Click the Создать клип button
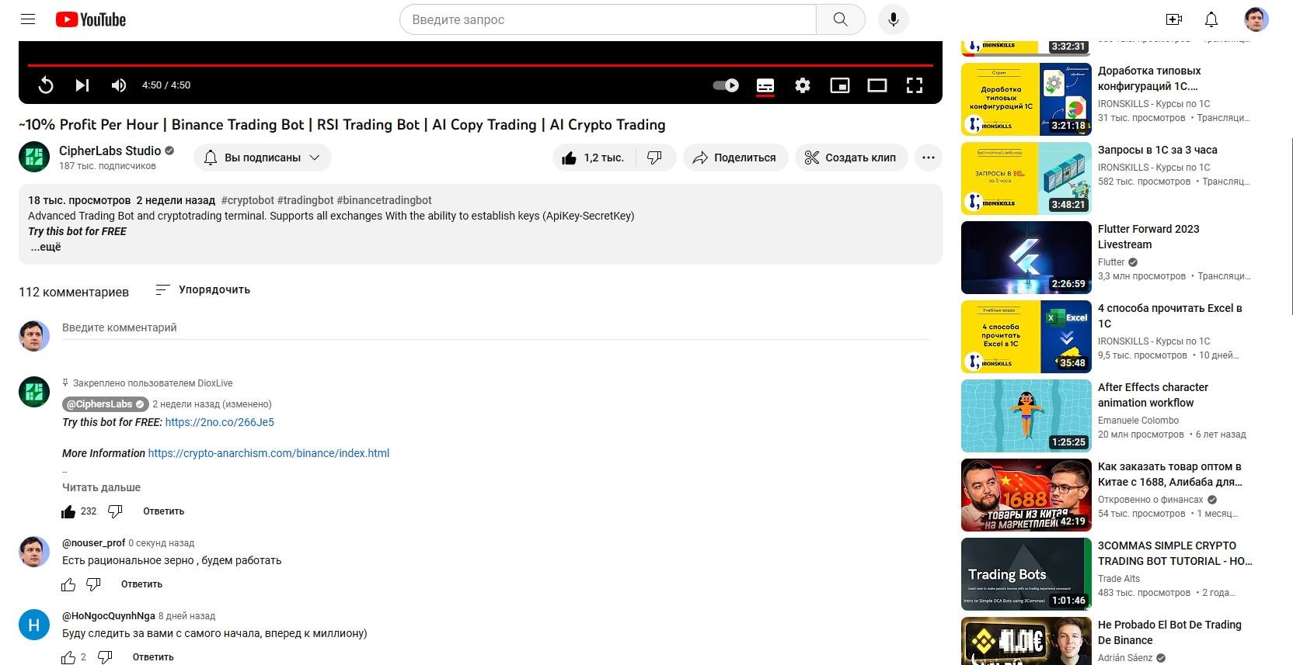1293x665 pixels. [851, 158]
